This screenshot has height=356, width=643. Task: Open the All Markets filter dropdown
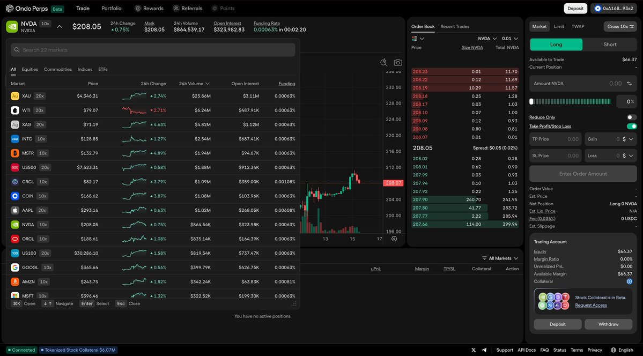(x=500, y=258)
